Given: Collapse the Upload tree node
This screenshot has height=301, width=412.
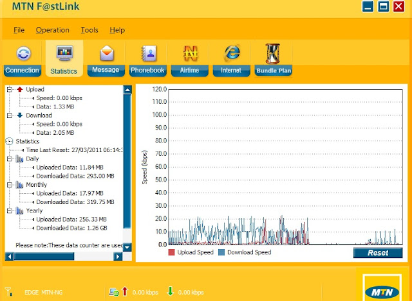Looking at the screenshot, I should 10,90.
